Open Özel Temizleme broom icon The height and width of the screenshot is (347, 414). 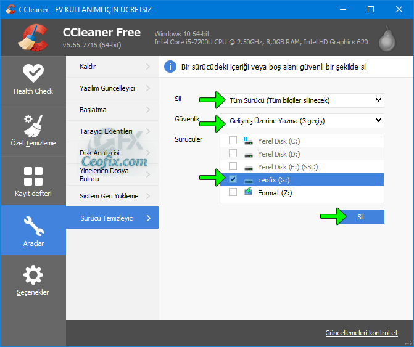[x=33, y=126]
